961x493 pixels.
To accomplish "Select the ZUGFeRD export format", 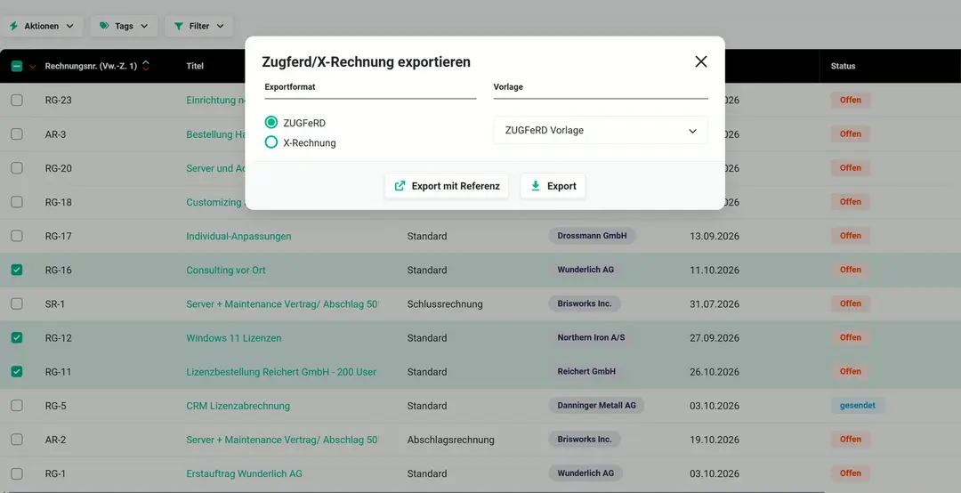I will pos(271,123).
